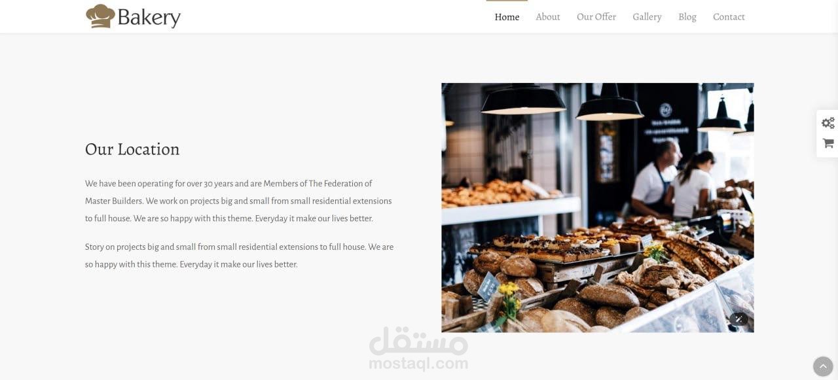Select Our Offer in the navigation bar

click(596, 17)
